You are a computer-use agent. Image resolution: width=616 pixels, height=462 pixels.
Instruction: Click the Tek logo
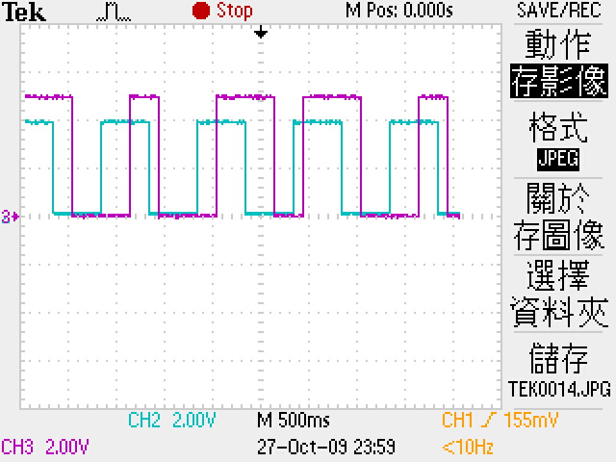coord(24,12)
